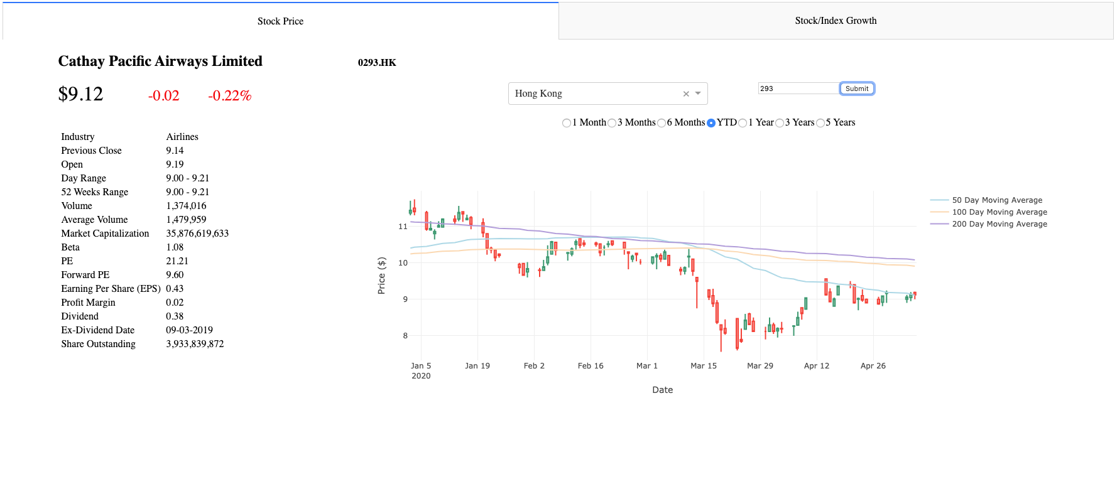The height and width of the screenshot is (489, 1117).
Task: Select the 5 Years range radio button
Action: (x=820, y=123)
